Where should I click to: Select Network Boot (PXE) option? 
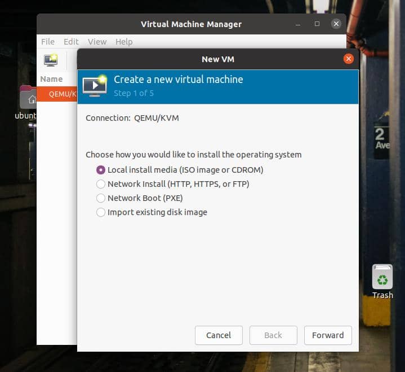point(101,198)
